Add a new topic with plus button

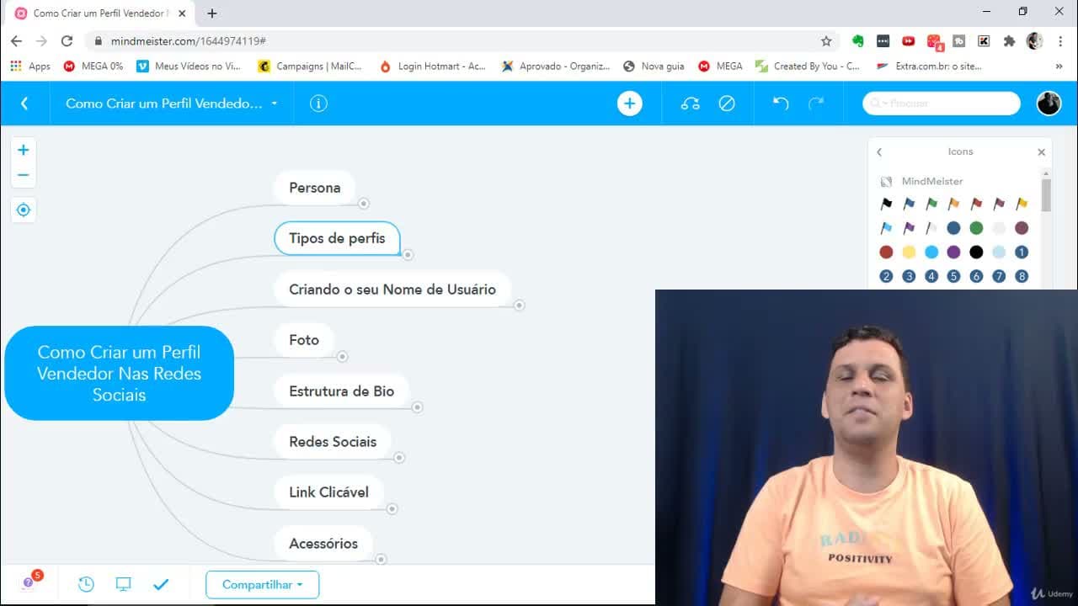pyautogui.click(x=629, y=104)
